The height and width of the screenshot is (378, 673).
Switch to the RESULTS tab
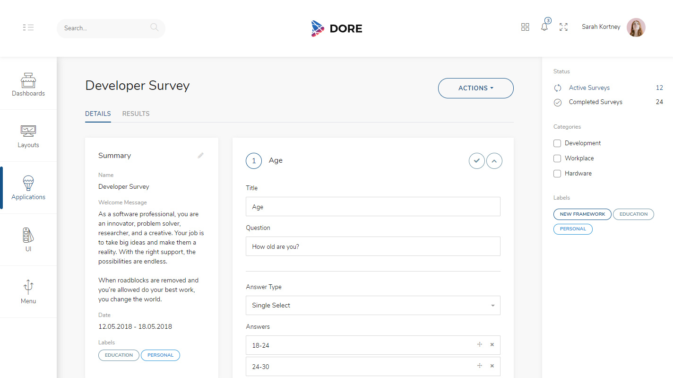pyautogui.click(x=136, y=114)
